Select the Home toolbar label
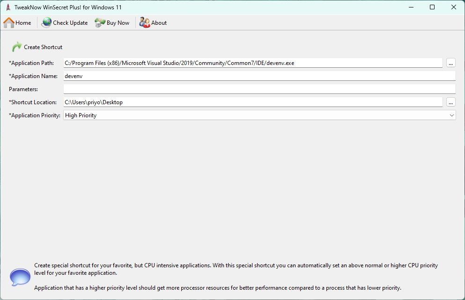The height and width of the screenshot is (300, 465). coord(23,23)
